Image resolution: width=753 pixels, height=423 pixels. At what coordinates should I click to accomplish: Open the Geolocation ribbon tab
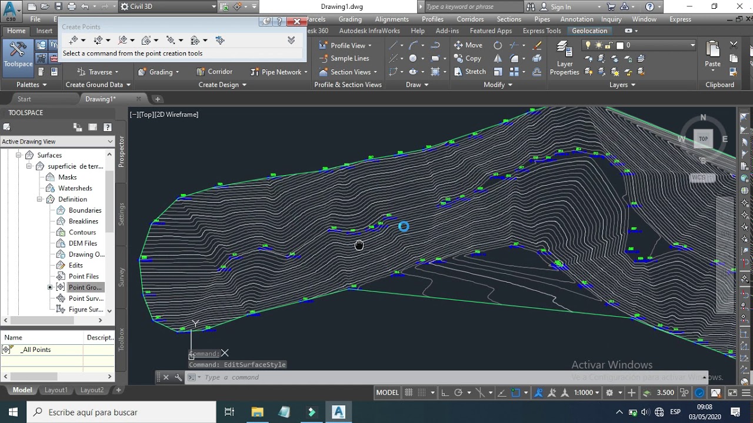click(x=589, y=31)
